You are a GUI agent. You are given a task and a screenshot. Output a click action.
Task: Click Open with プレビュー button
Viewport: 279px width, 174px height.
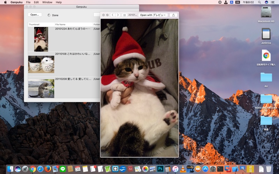(x=153, y=15)
